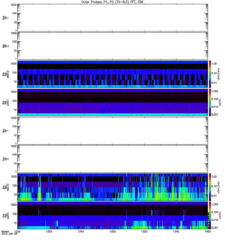Click inside the empty thc fff 1 panel

click(x=112, y=131)
